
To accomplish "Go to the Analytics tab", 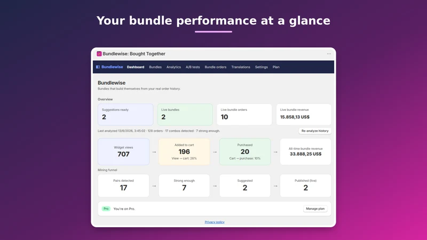I will [173, 67].
